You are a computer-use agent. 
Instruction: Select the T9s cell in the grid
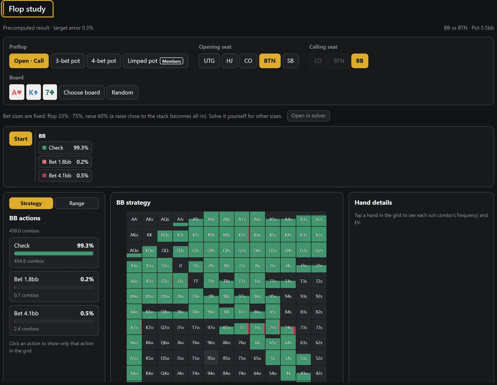point(211,281)
